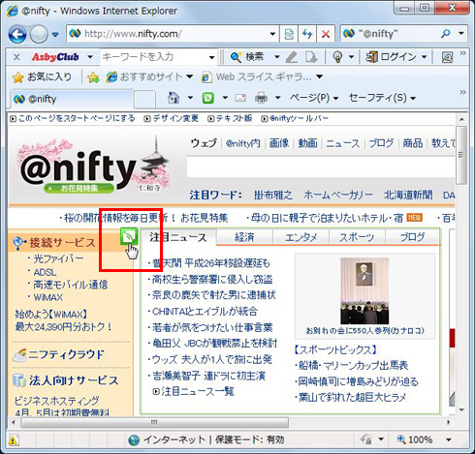Click the lightbulb icon in AzbyClub toolbar

(337, 57)
